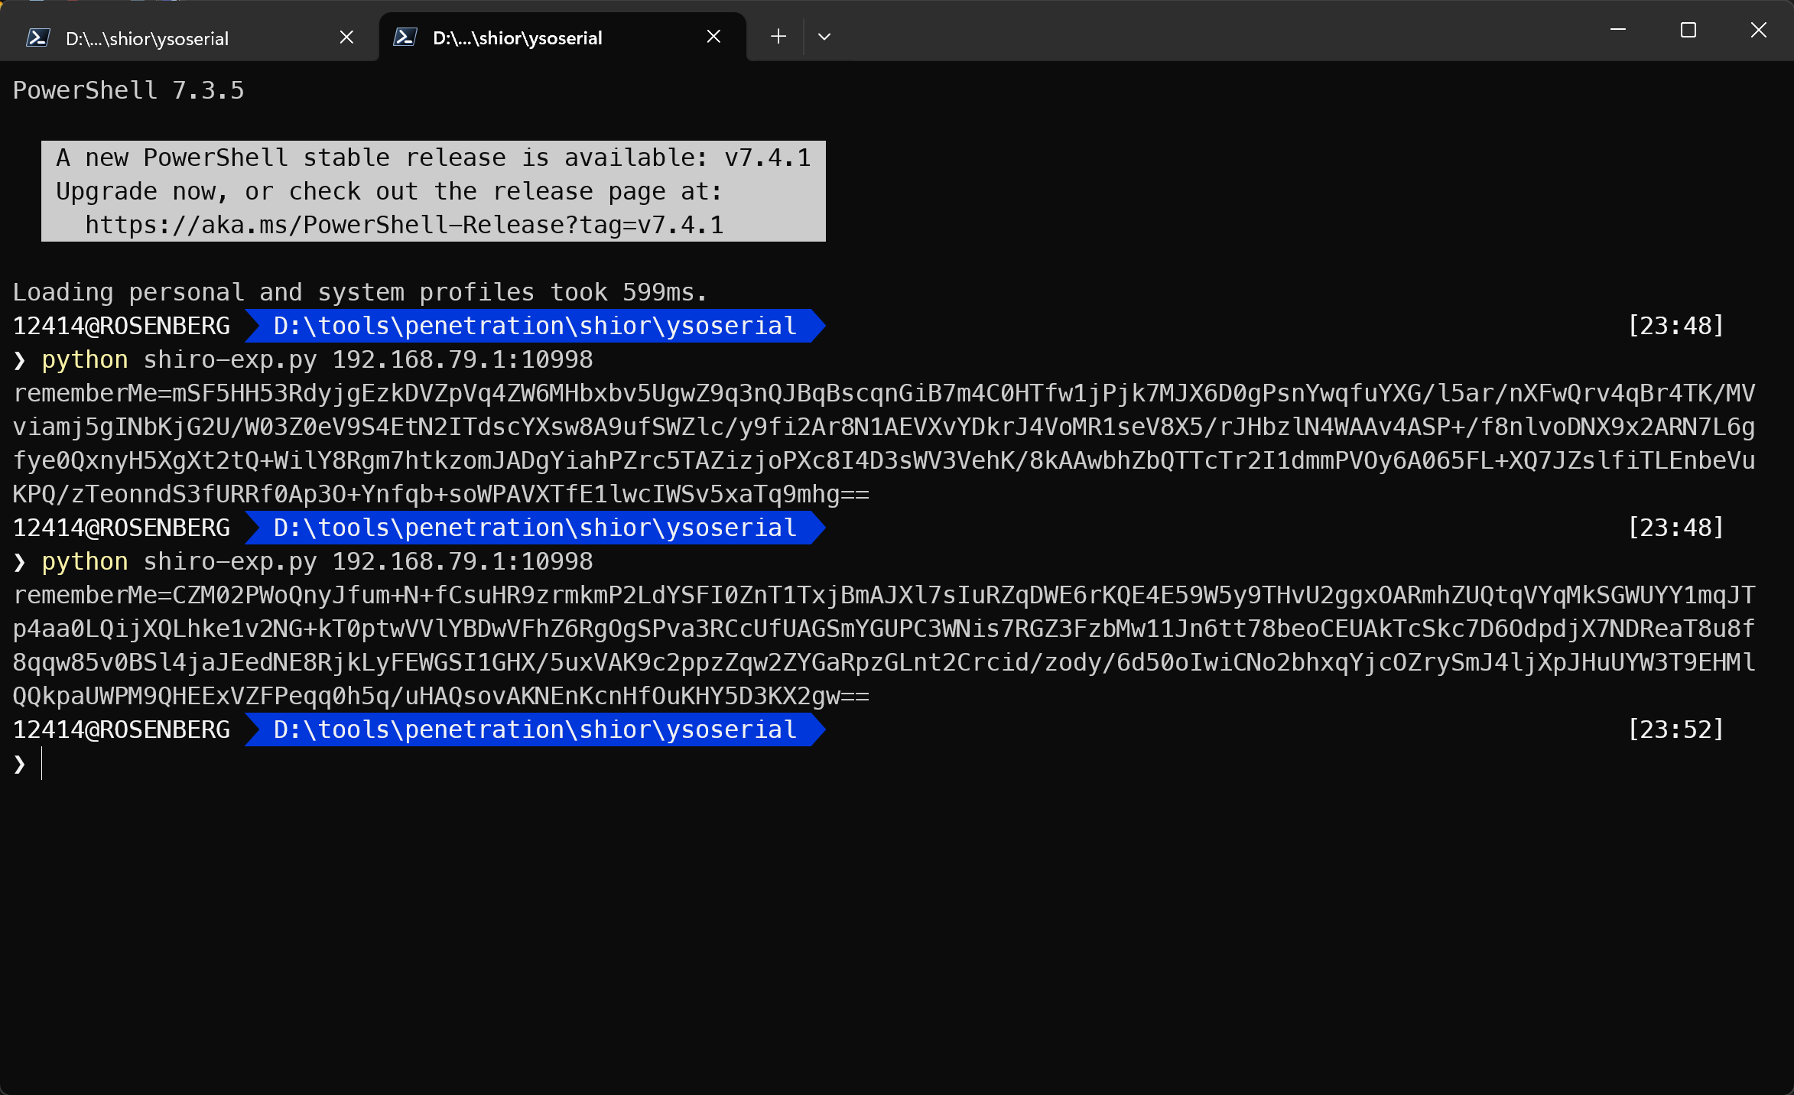This screenshot has width=1794, height=1095.
Task: Close the first ysoserial tab
Action: [346, 37]
